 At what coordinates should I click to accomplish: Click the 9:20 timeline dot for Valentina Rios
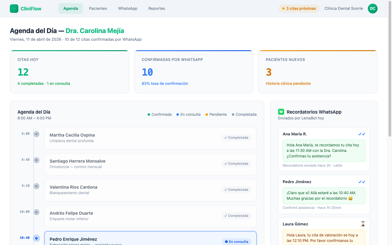click(36, 186)
